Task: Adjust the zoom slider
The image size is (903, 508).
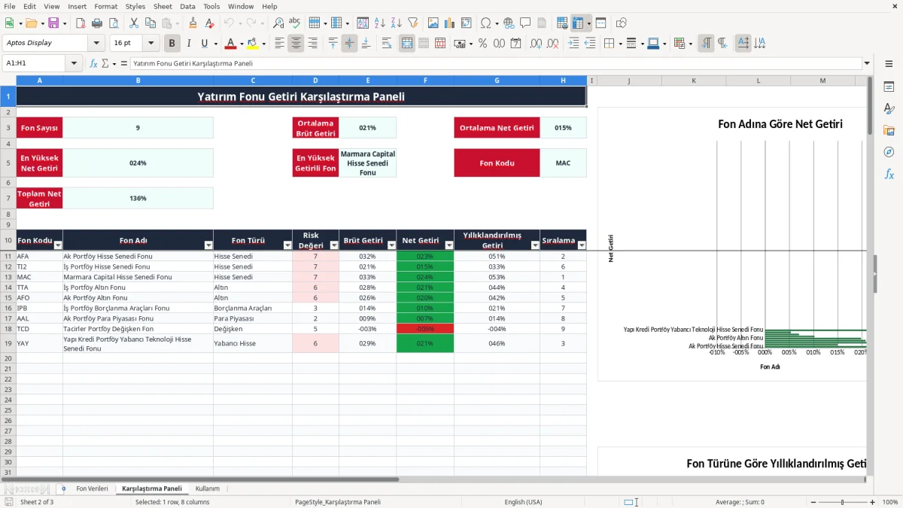Action: click(x=842, y=502)
